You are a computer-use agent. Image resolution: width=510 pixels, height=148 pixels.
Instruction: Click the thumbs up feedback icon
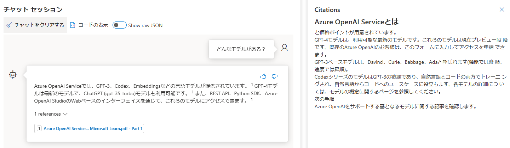coord(263,76)
